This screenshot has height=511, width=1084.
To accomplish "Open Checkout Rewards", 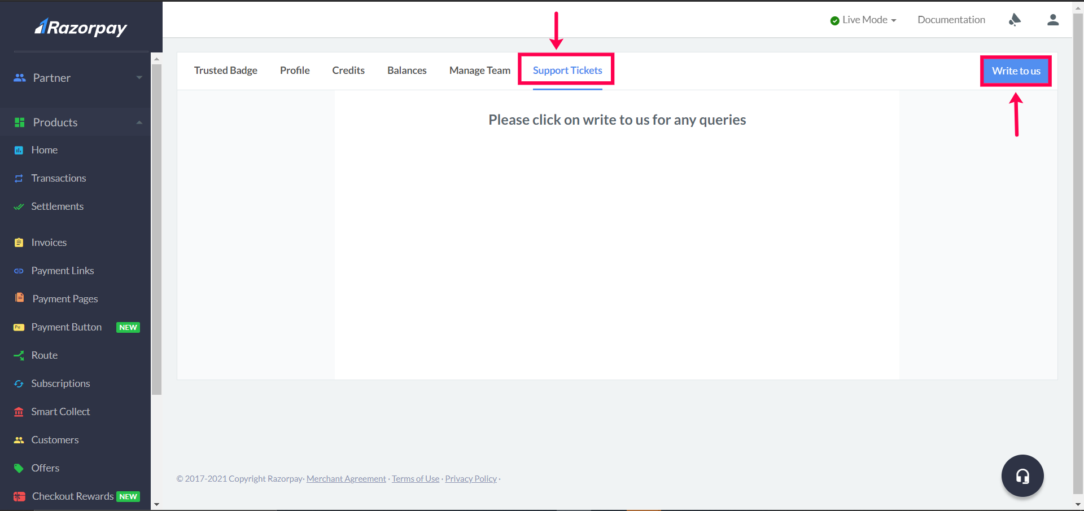I will point(73,496).
